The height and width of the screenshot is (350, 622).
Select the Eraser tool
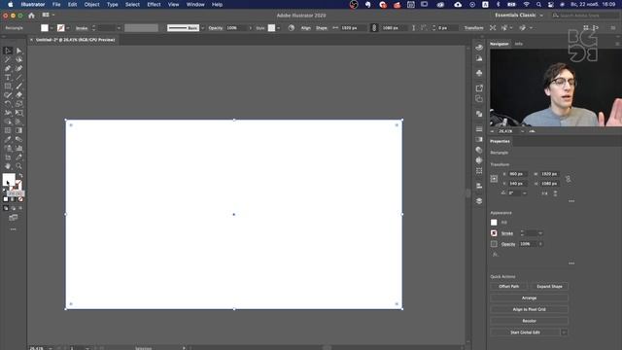pos(19,95)
